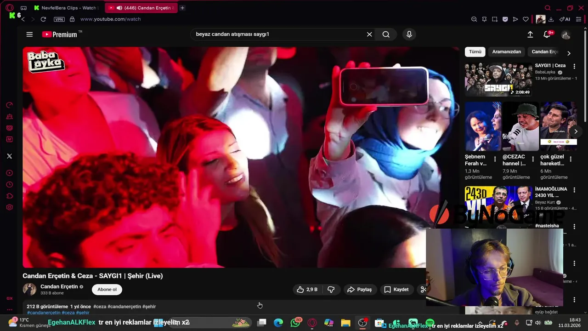
Task: Open the İMAMOĞLUNA 2430 YIL video thumbnail
Action: [498, 202]
